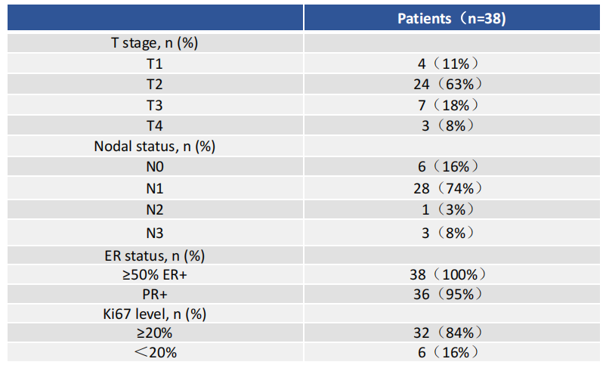Click the T1 row label
606x368 pixels.
(154, 63)
